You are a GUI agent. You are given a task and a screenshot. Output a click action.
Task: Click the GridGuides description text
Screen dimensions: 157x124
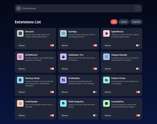pyautogui.click(x=81, y=83)
